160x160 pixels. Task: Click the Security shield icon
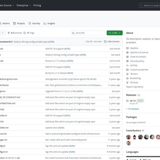click(29, 23)
